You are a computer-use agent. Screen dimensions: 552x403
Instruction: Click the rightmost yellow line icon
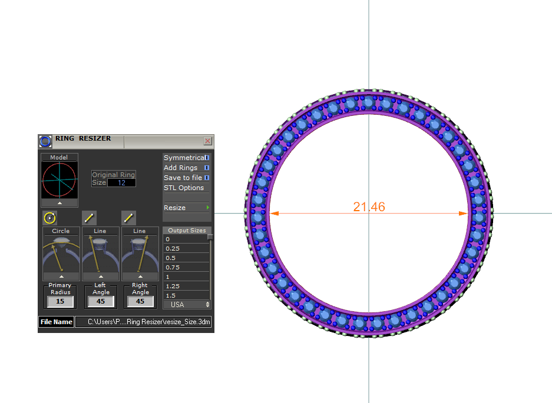[128, 218]
